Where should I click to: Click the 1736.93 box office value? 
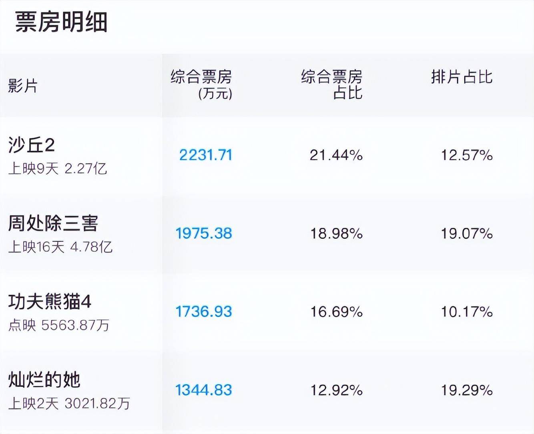[x=204, y=311]
